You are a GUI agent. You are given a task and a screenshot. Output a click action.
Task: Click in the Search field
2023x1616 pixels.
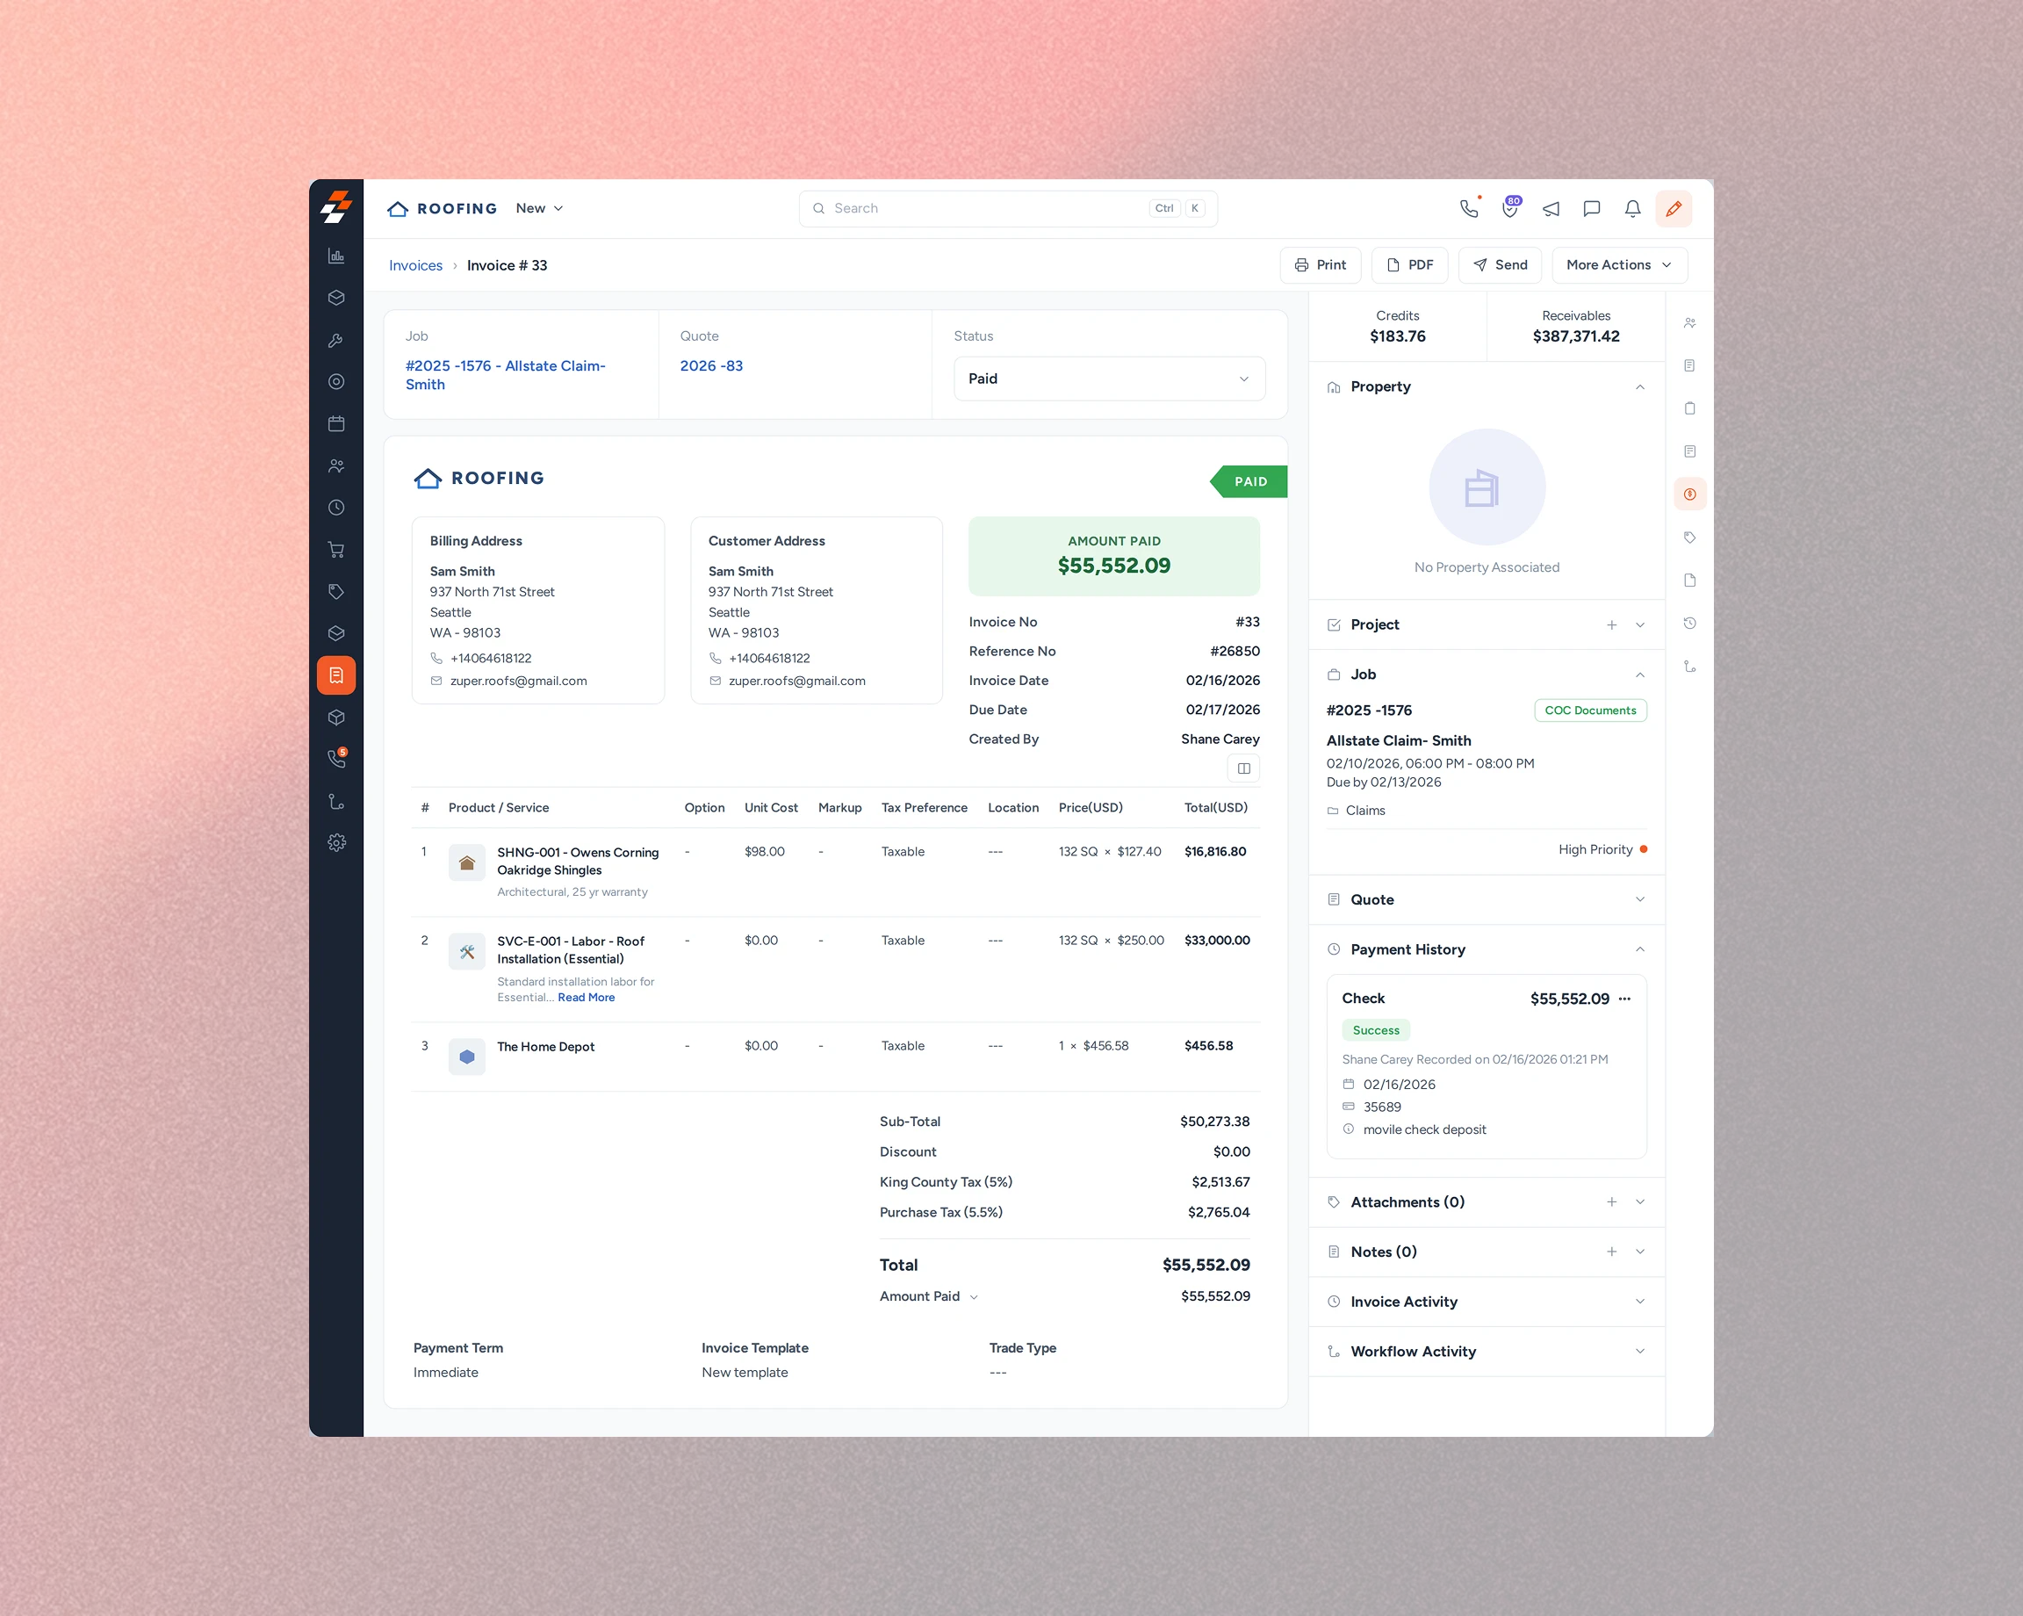pyautogui.click(x=1008, y=208)
